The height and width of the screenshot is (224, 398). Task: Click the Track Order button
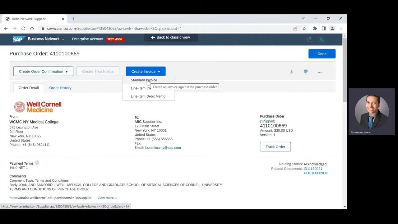pos(275,147)
